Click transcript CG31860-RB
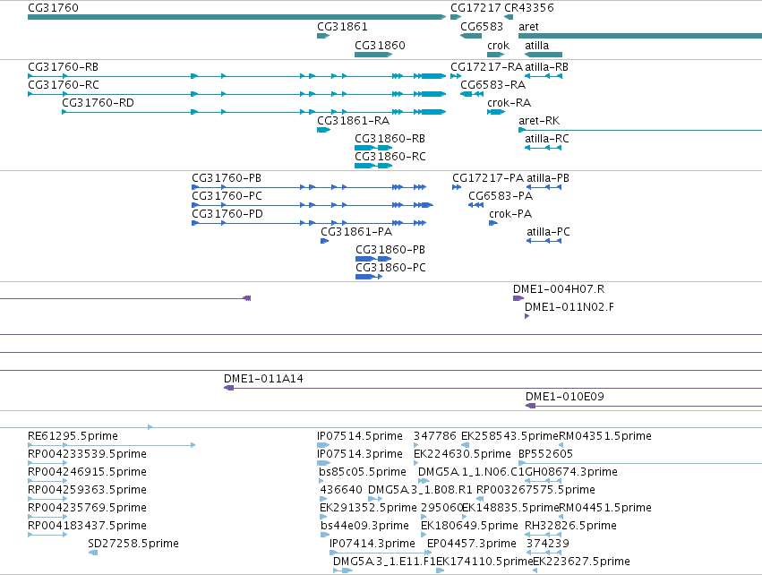The height and width of the screenshot is (575, 762). (373, 148)
